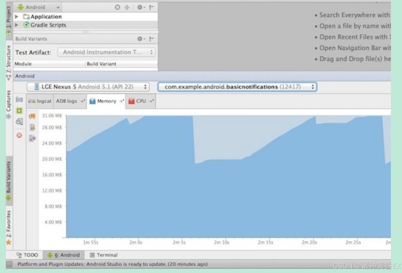Open the Test Artifact dropdown
The image size is (402, 273).
click(106, 52)
